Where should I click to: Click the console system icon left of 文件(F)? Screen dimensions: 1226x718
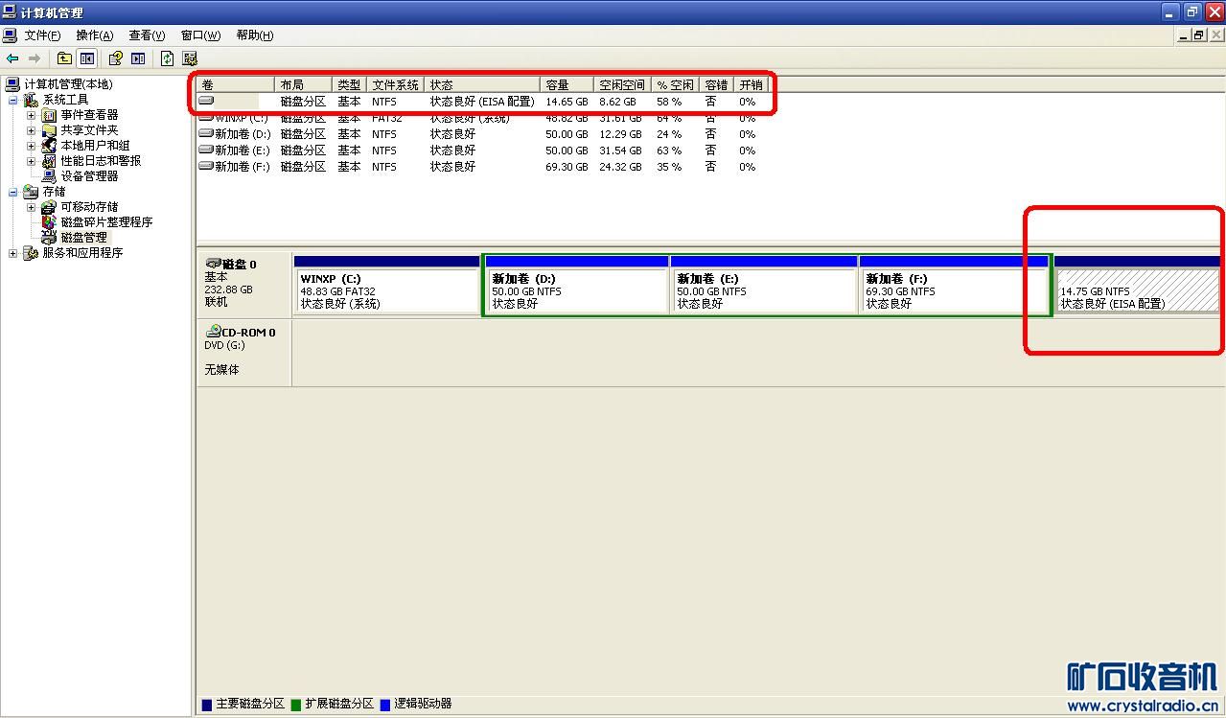pyautogui.click(x=10, y=35)
